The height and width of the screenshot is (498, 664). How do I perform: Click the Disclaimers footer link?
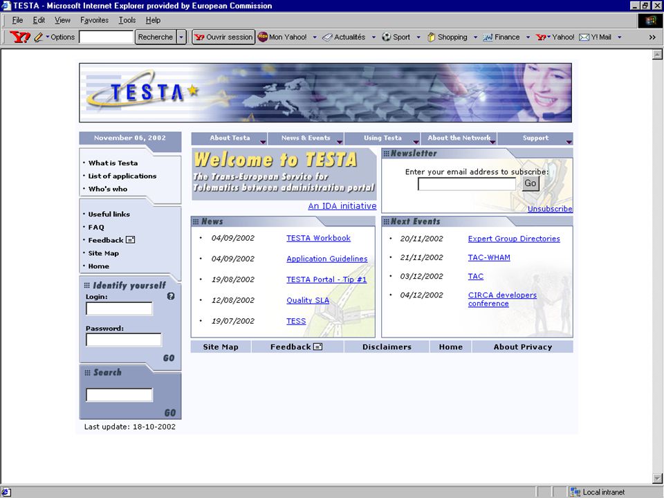tap(387, 347)
